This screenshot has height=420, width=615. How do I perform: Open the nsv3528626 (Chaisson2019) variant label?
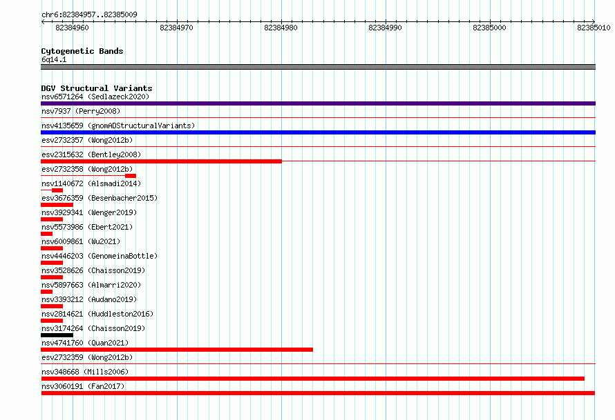(93, 270)
